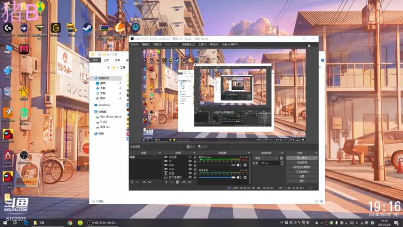Open OBS View menu

[157, 44]
